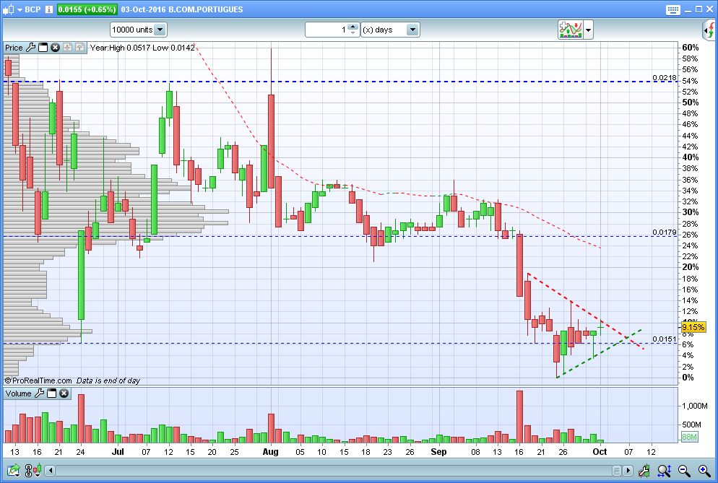Click the Price panel label
This screenshot has height=483, width=718.
coord(14,48)
